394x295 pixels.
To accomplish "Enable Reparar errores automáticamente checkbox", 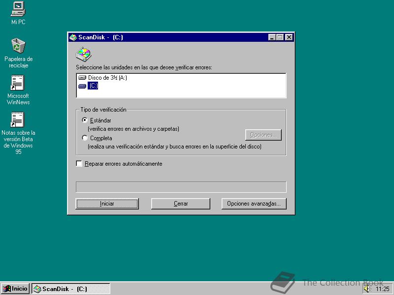I will pos(79,164).
